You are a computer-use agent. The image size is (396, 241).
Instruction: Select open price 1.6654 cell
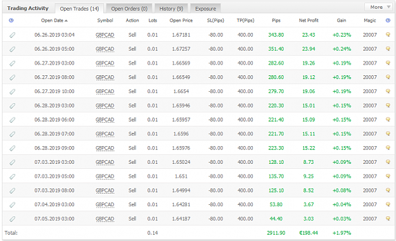[x=181, y=91]
